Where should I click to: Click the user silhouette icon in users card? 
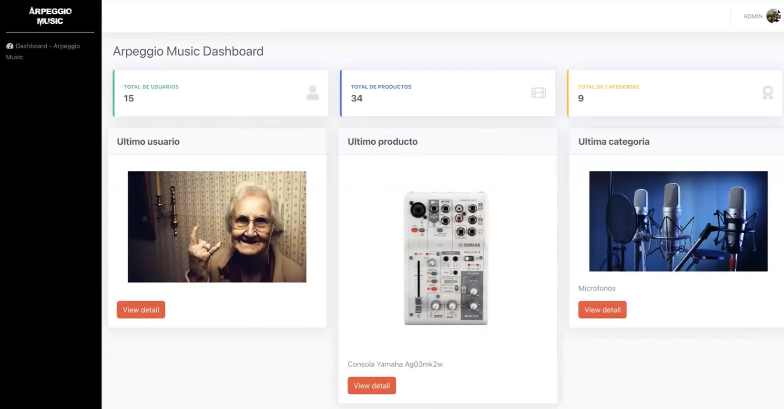pos(312,93)
